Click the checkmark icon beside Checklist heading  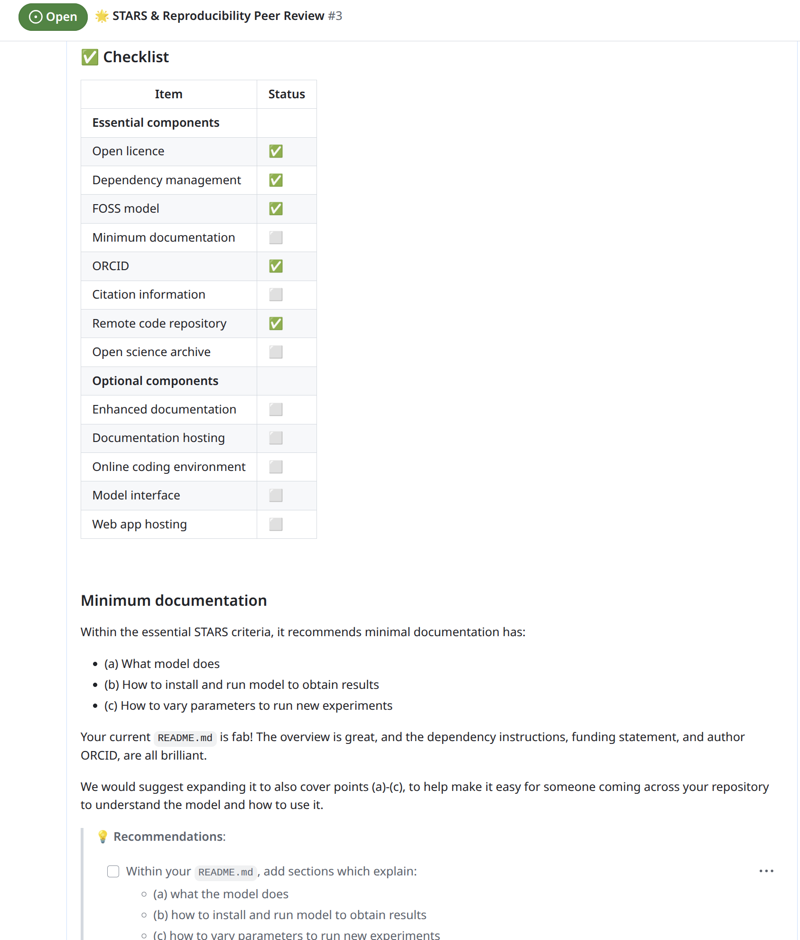point(90,57)
